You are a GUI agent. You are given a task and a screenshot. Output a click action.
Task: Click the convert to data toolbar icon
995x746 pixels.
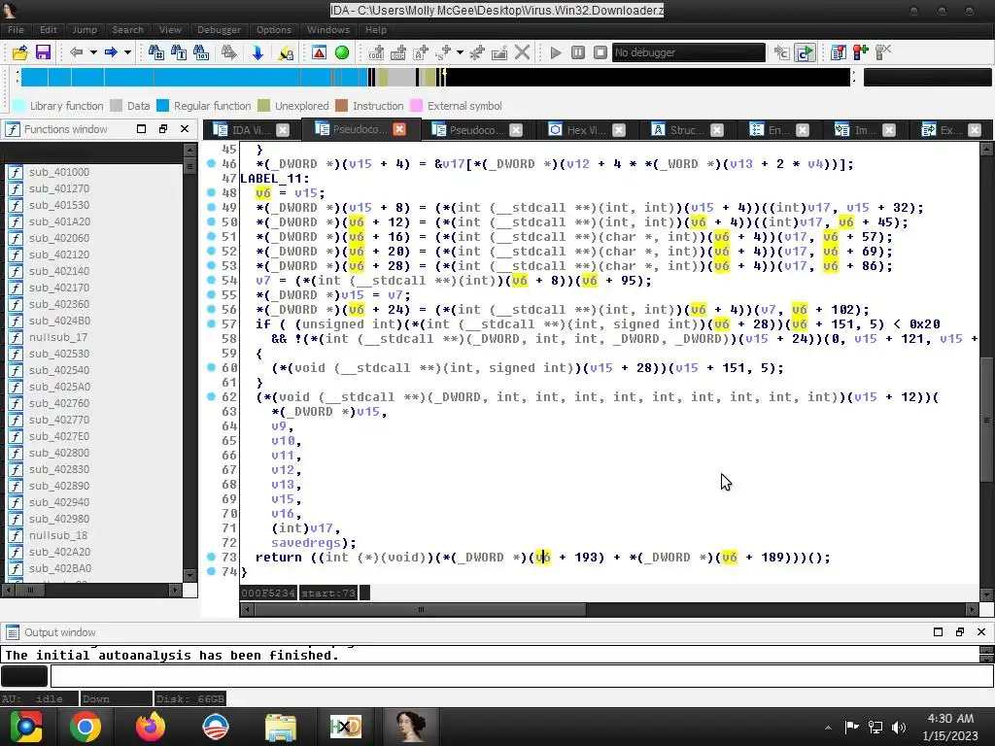click(x=398, y=52)
